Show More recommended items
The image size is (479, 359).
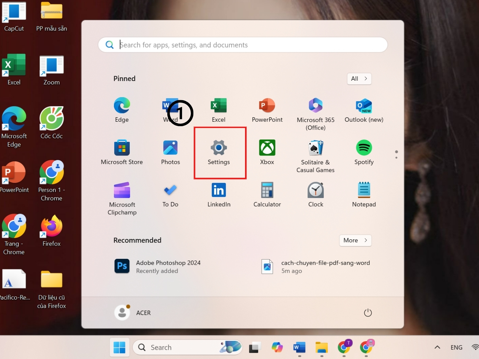click(355, 240)
